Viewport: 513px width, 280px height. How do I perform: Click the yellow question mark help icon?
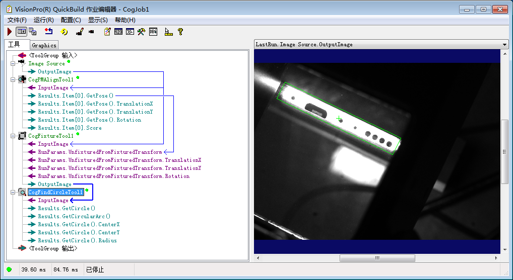[180, 32]
